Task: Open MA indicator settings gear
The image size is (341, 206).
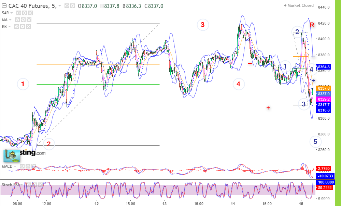Action: pyautogui.click(x=23, y=20)
